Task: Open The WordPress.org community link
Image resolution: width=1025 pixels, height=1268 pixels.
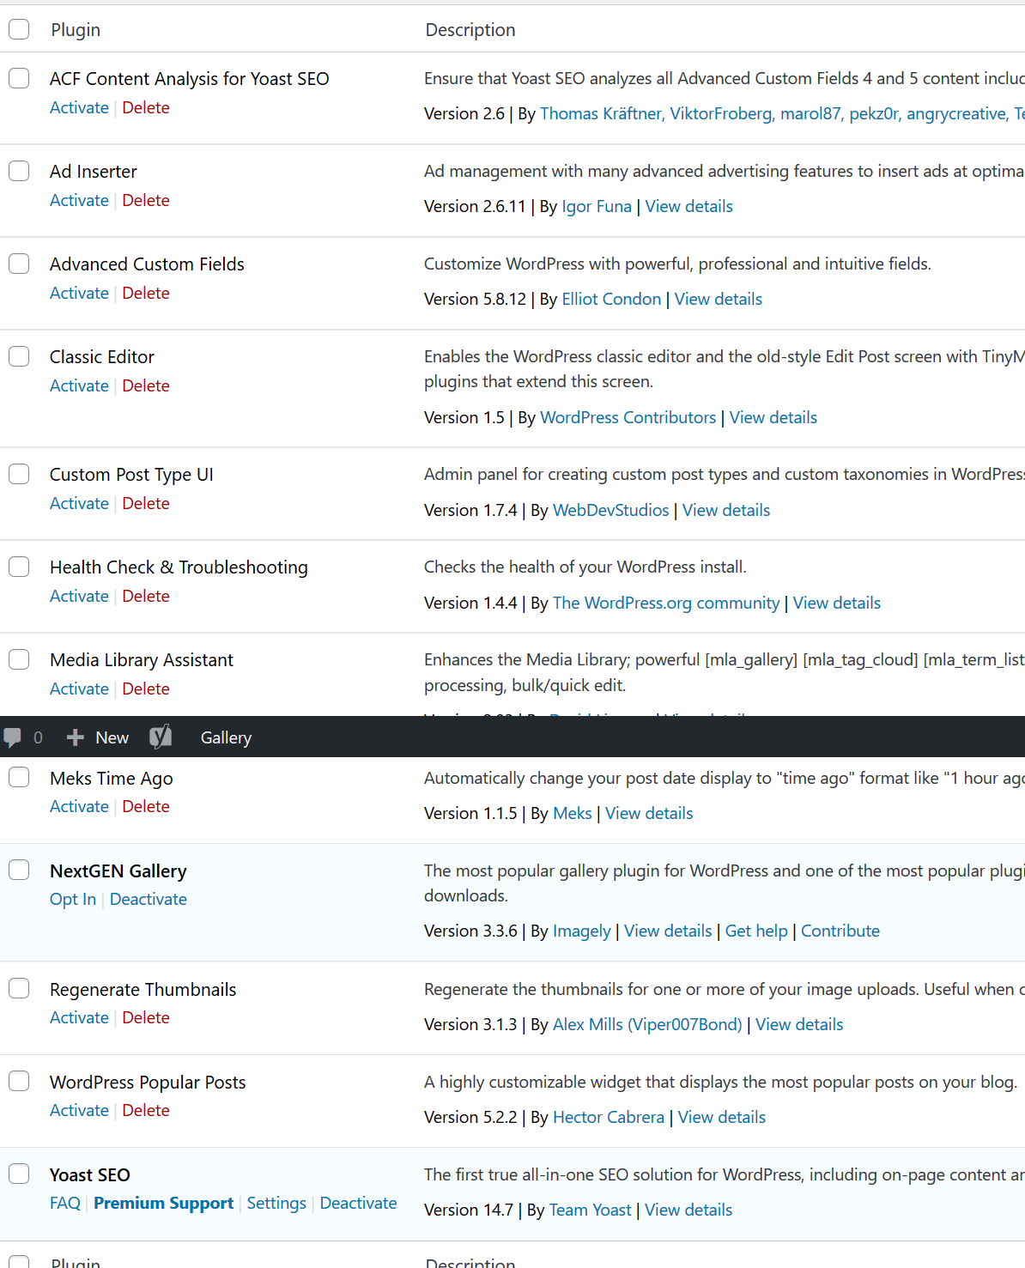Action: pos(666,603)
